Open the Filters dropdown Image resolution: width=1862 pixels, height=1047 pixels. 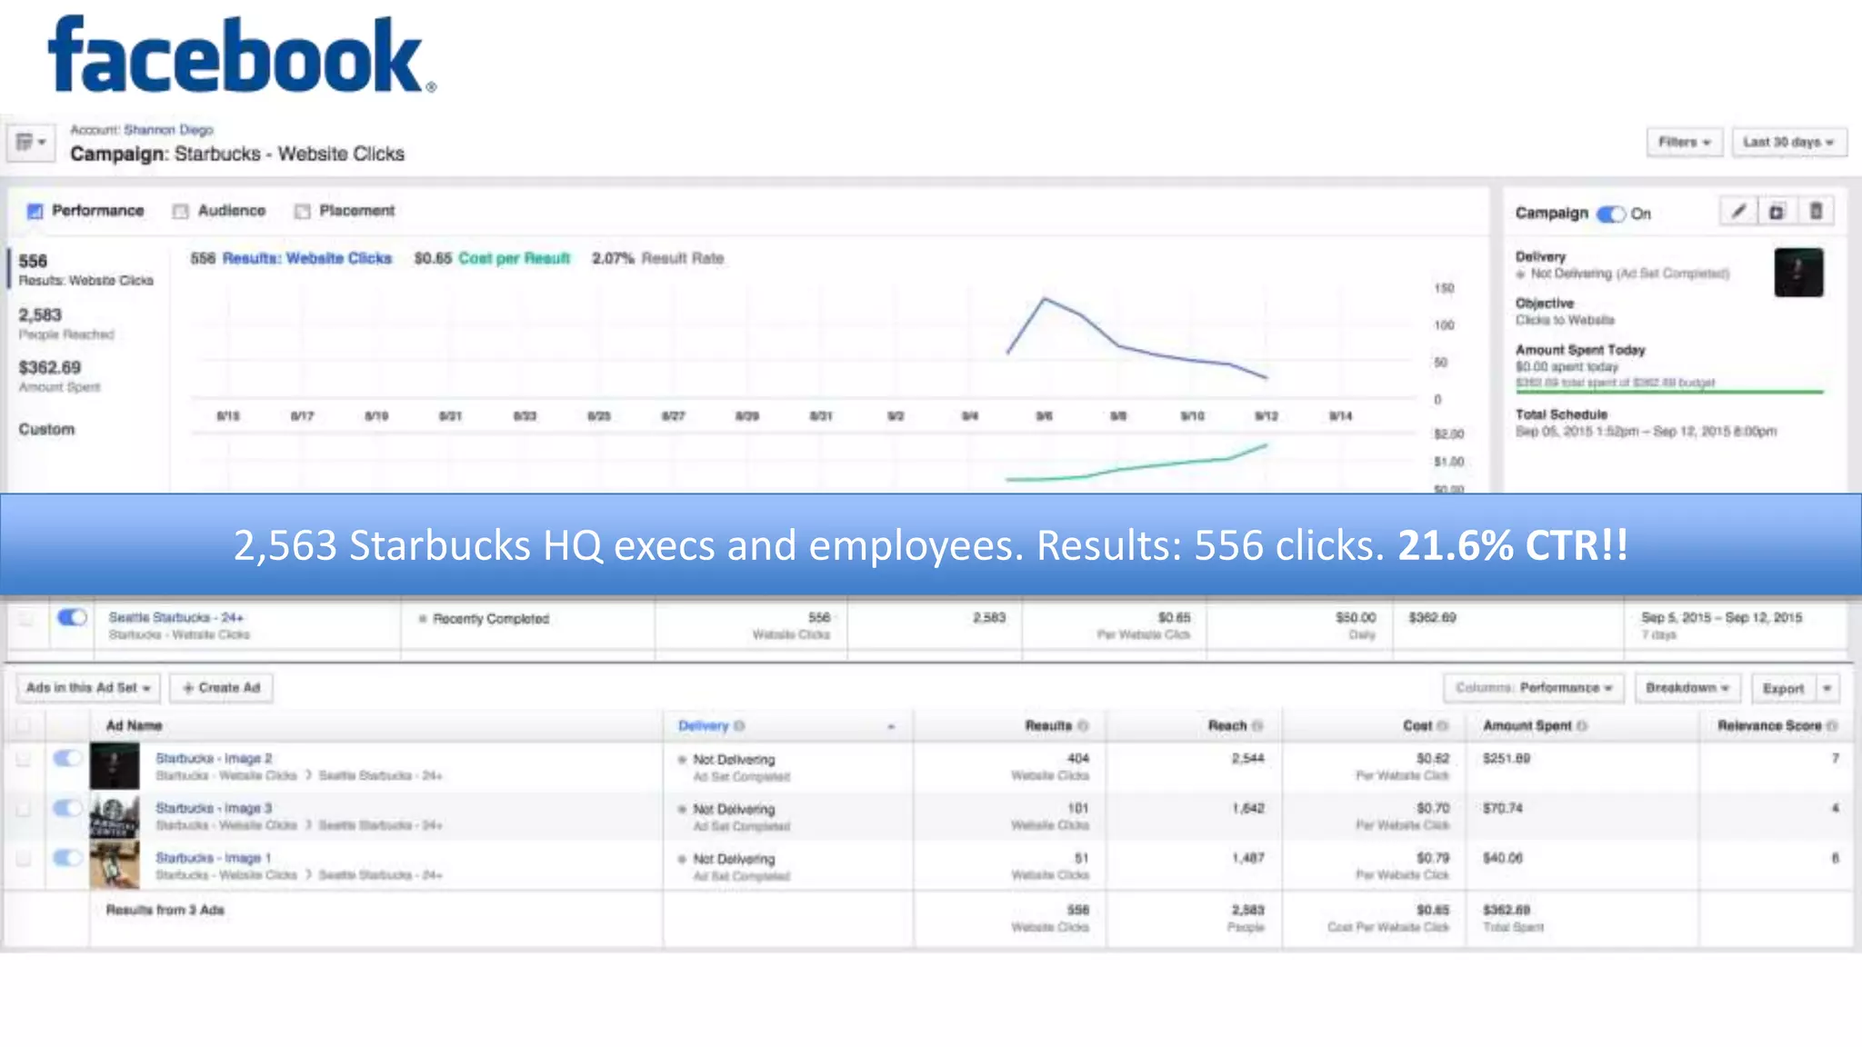click(1684, 142)
